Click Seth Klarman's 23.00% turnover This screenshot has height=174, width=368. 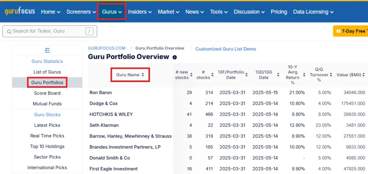pos(323,125)
